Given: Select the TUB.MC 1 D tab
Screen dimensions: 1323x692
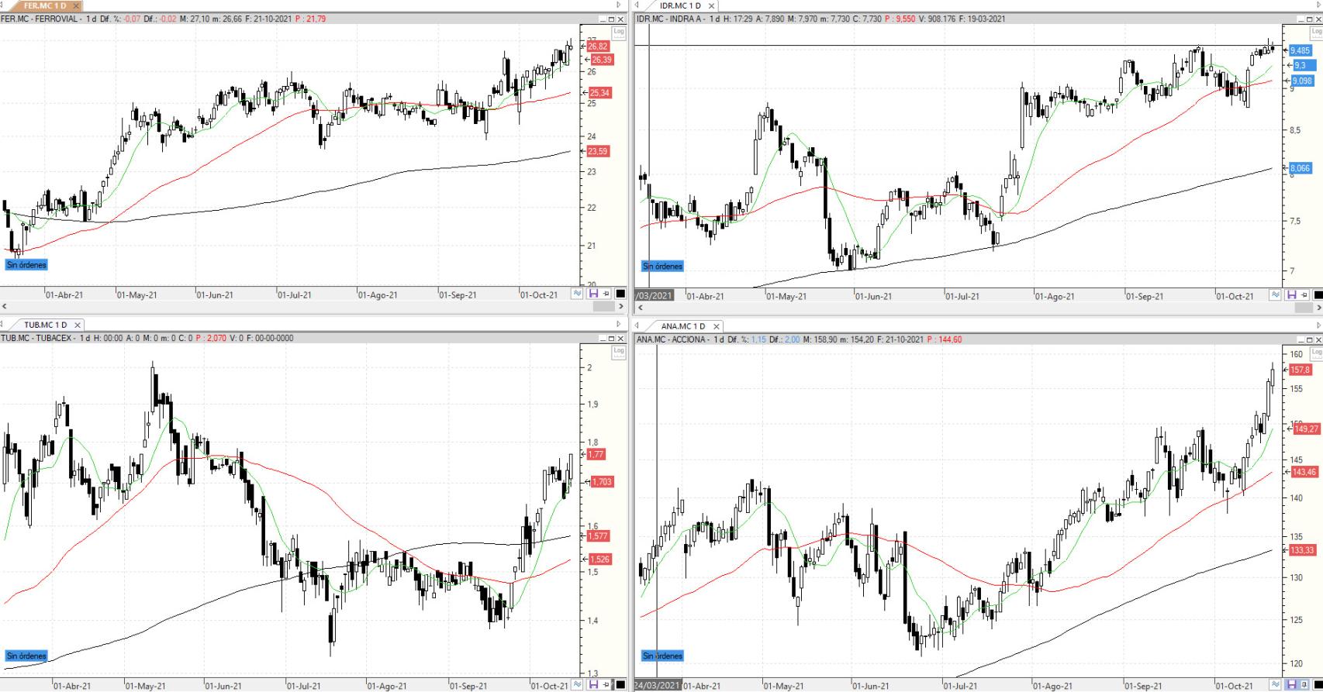Looking at the screenshot, I should coord(44,325).
